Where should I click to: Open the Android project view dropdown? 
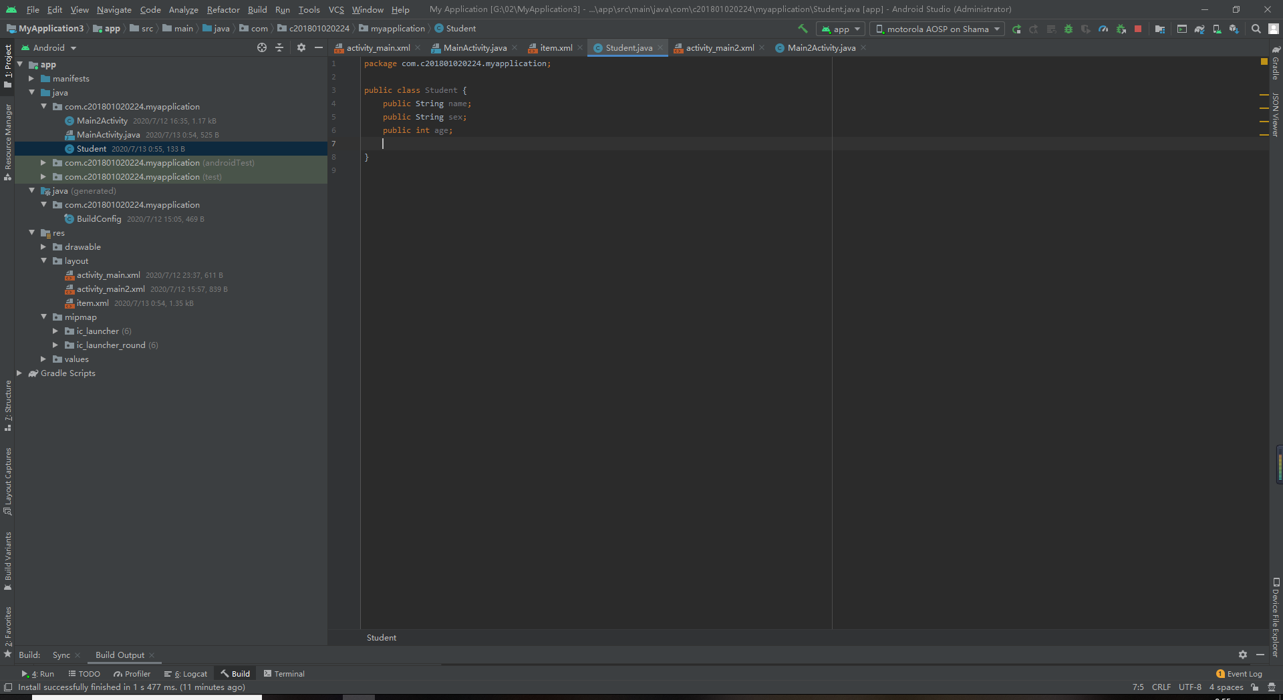(49, 47)
